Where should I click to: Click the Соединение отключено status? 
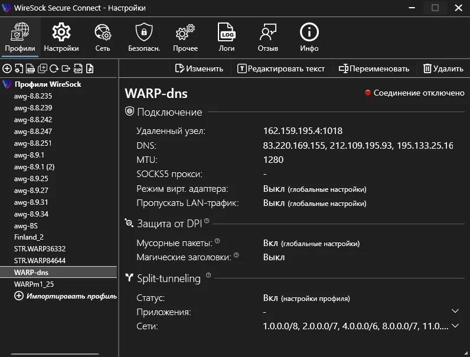[x=414, y=93]
